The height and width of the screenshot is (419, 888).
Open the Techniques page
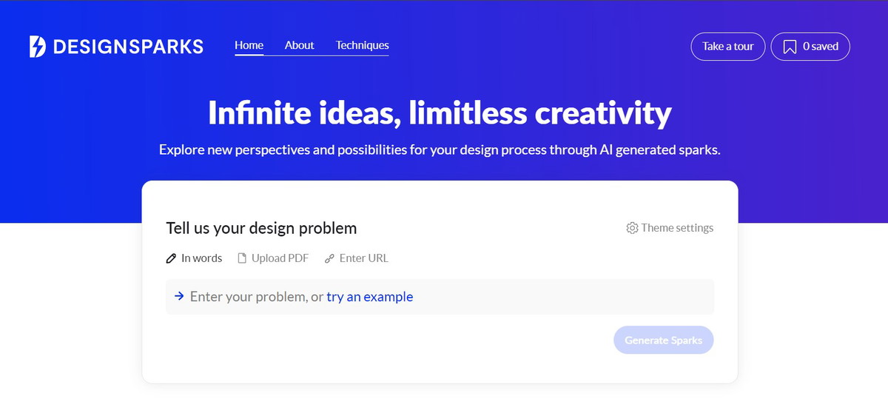[x=362, y=45]
